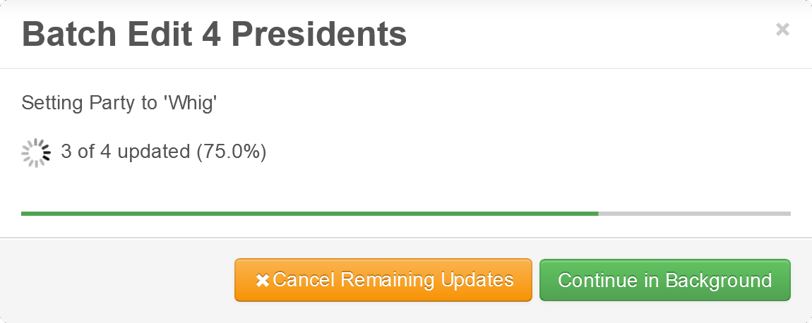Cancel the remaining updates
812x323 pixels.
pos(383,280)
